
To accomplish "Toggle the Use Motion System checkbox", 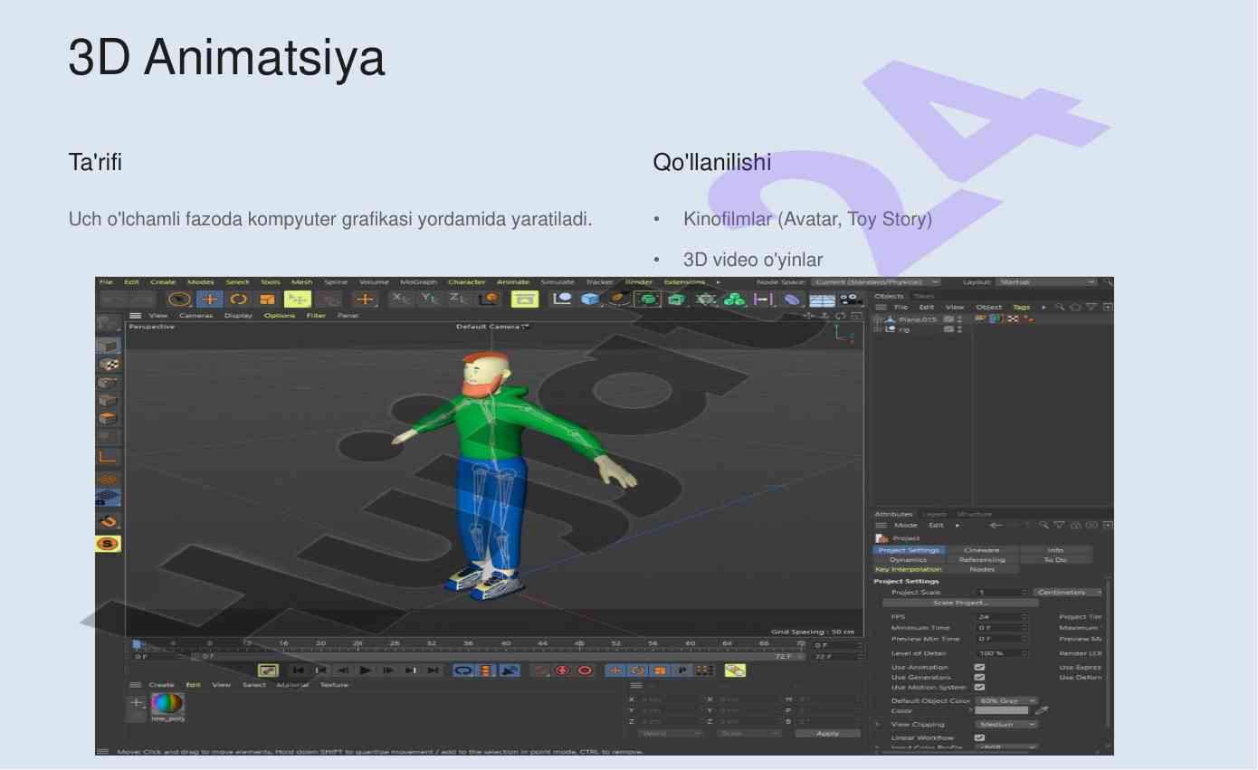I will coord(979,687).
